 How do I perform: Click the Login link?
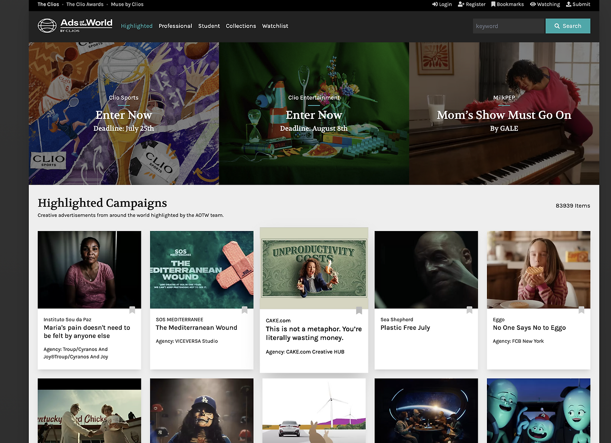[x=442, y=4]
